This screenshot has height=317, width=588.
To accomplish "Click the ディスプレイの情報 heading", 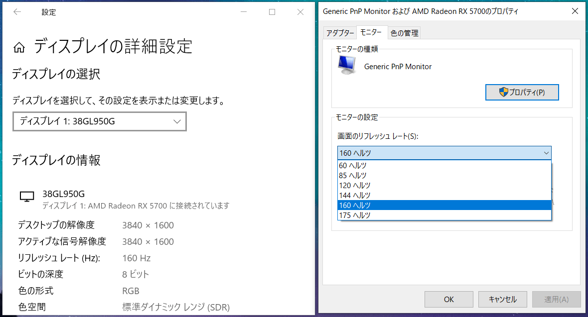I will point(56,160).
